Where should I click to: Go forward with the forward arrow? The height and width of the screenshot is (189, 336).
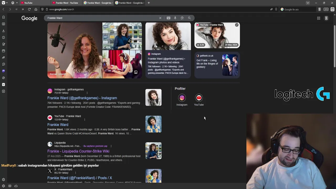coord(10,9)
